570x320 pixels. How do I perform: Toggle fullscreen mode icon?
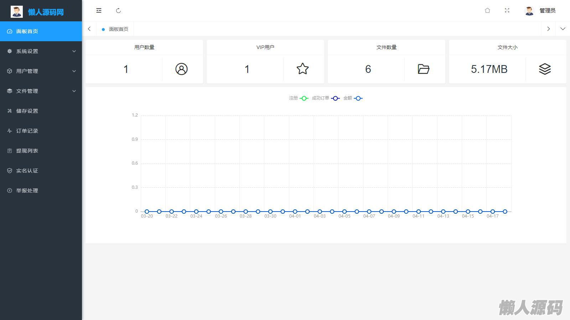pyautogui.click(x=507, y=11)
